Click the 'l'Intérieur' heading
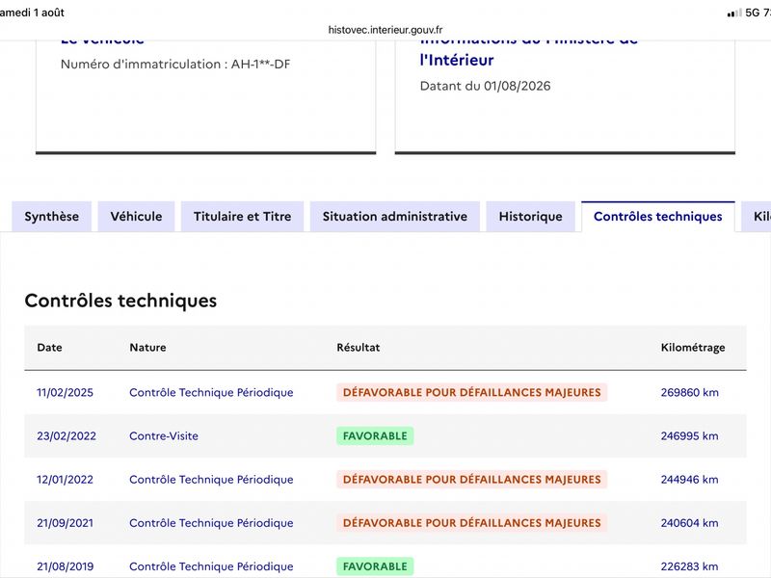 [457, 60]
